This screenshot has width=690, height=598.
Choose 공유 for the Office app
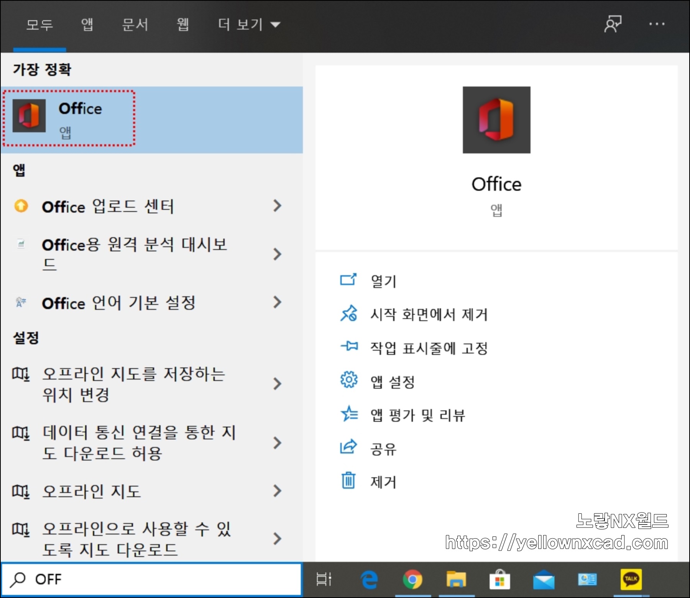pyautogui.click(x=383, y=449)
